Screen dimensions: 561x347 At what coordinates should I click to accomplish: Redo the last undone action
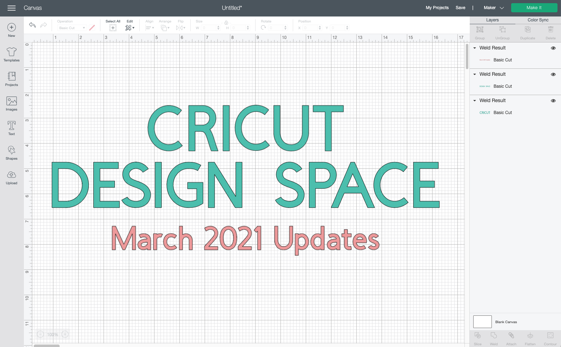44,25
